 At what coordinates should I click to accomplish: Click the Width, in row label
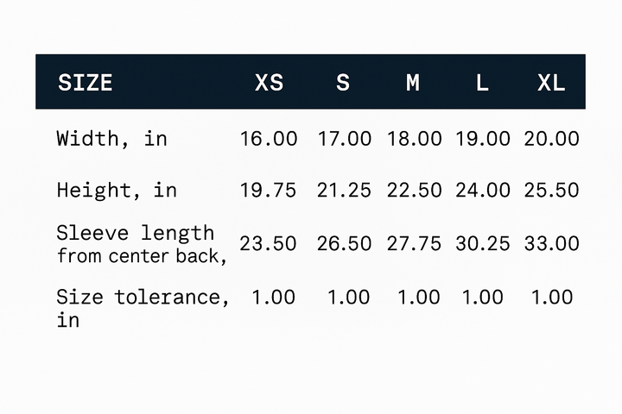[x=111, y=139]
